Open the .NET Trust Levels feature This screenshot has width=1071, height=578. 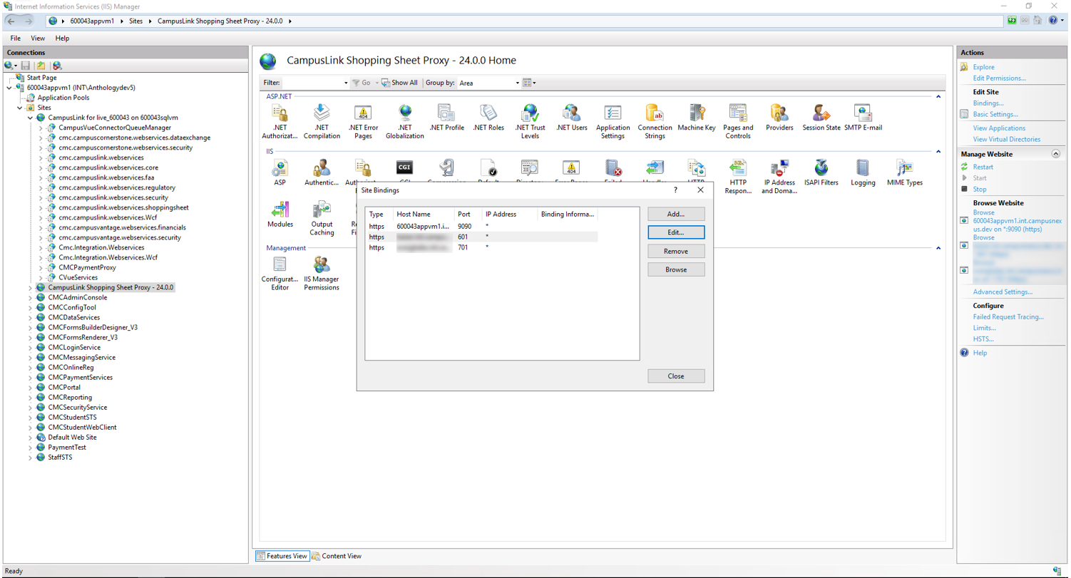tap(530, 121)
